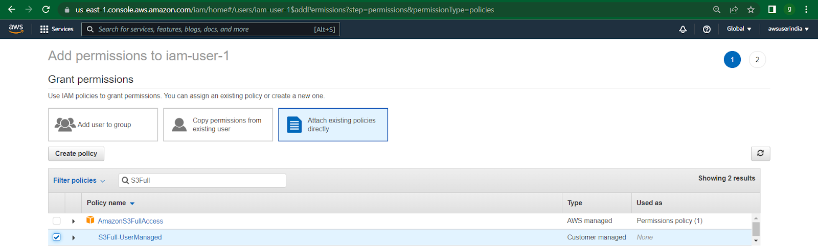This screenshot has height=246, width=818.
Task: Click the AWS logo home icon
Action: [16, 29]
